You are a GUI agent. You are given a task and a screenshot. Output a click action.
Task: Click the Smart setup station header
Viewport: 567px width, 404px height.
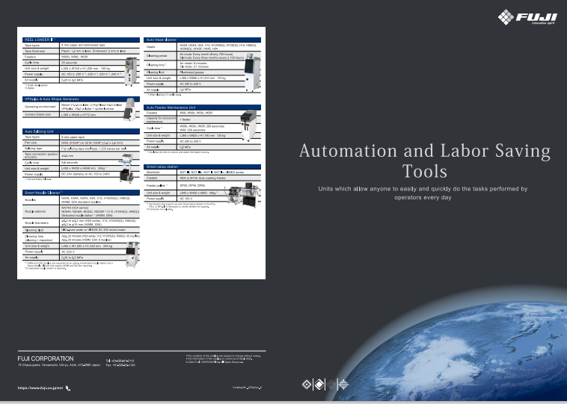tap(202, 167)
